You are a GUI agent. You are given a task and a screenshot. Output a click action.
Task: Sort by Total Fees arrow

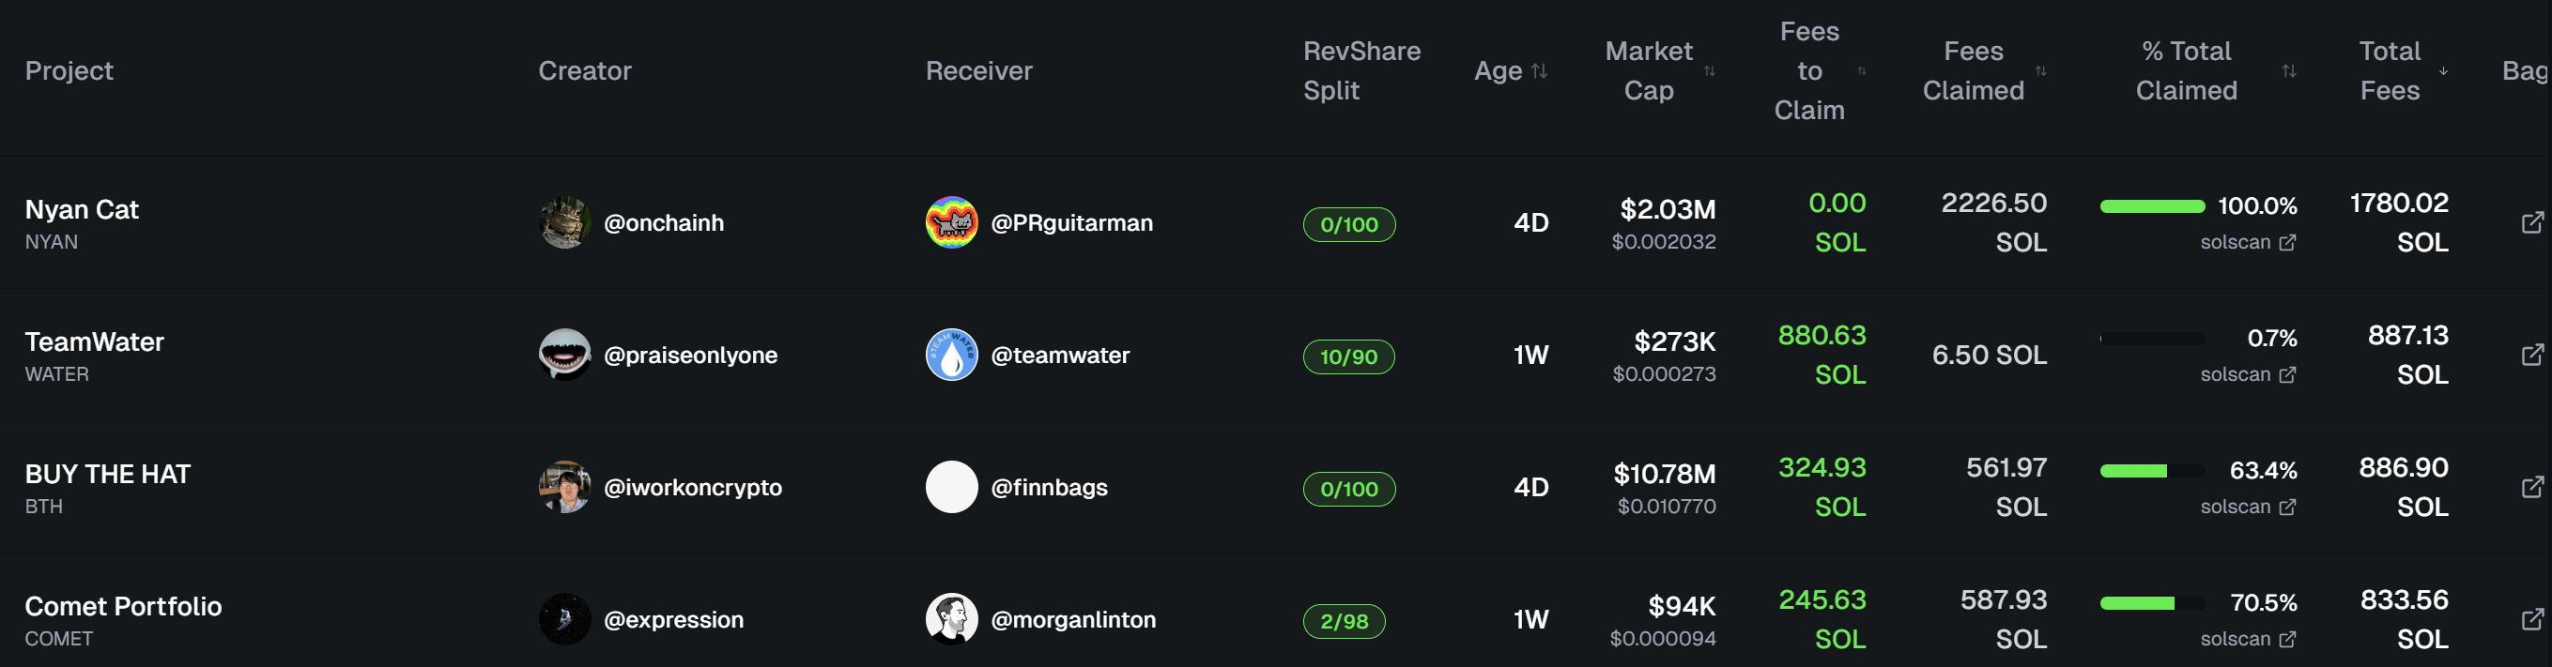(2443, 71)
